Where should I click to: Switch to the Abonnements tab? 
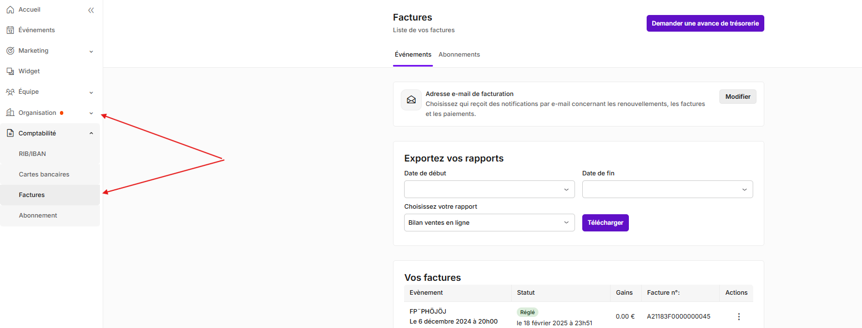click(x=459, y=54)
